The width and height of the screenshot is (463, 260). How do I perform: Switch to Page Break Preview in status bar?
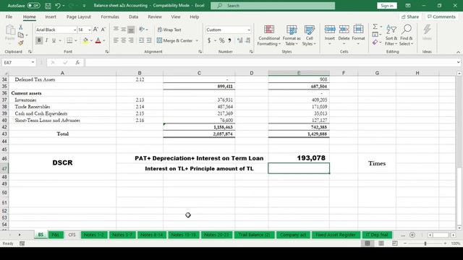pos(395,243)
